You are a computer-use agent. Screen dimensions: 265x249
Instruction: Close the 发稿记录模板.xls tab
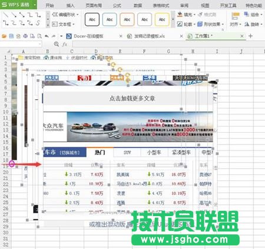[181, 36]
